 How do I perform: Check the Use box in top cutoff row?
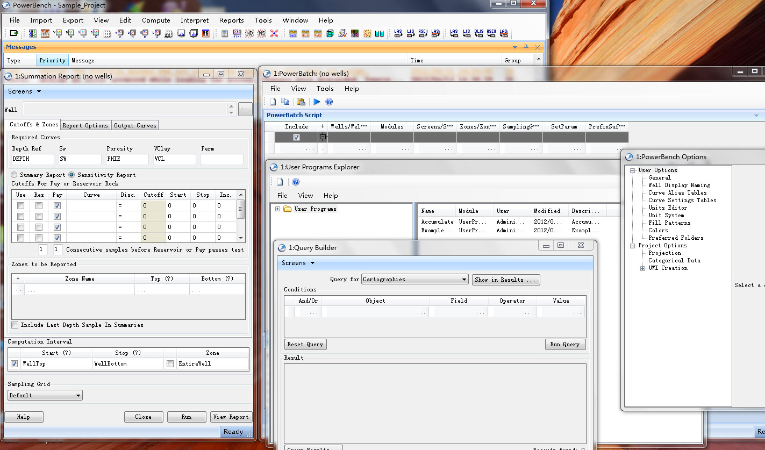coord(20,205)
